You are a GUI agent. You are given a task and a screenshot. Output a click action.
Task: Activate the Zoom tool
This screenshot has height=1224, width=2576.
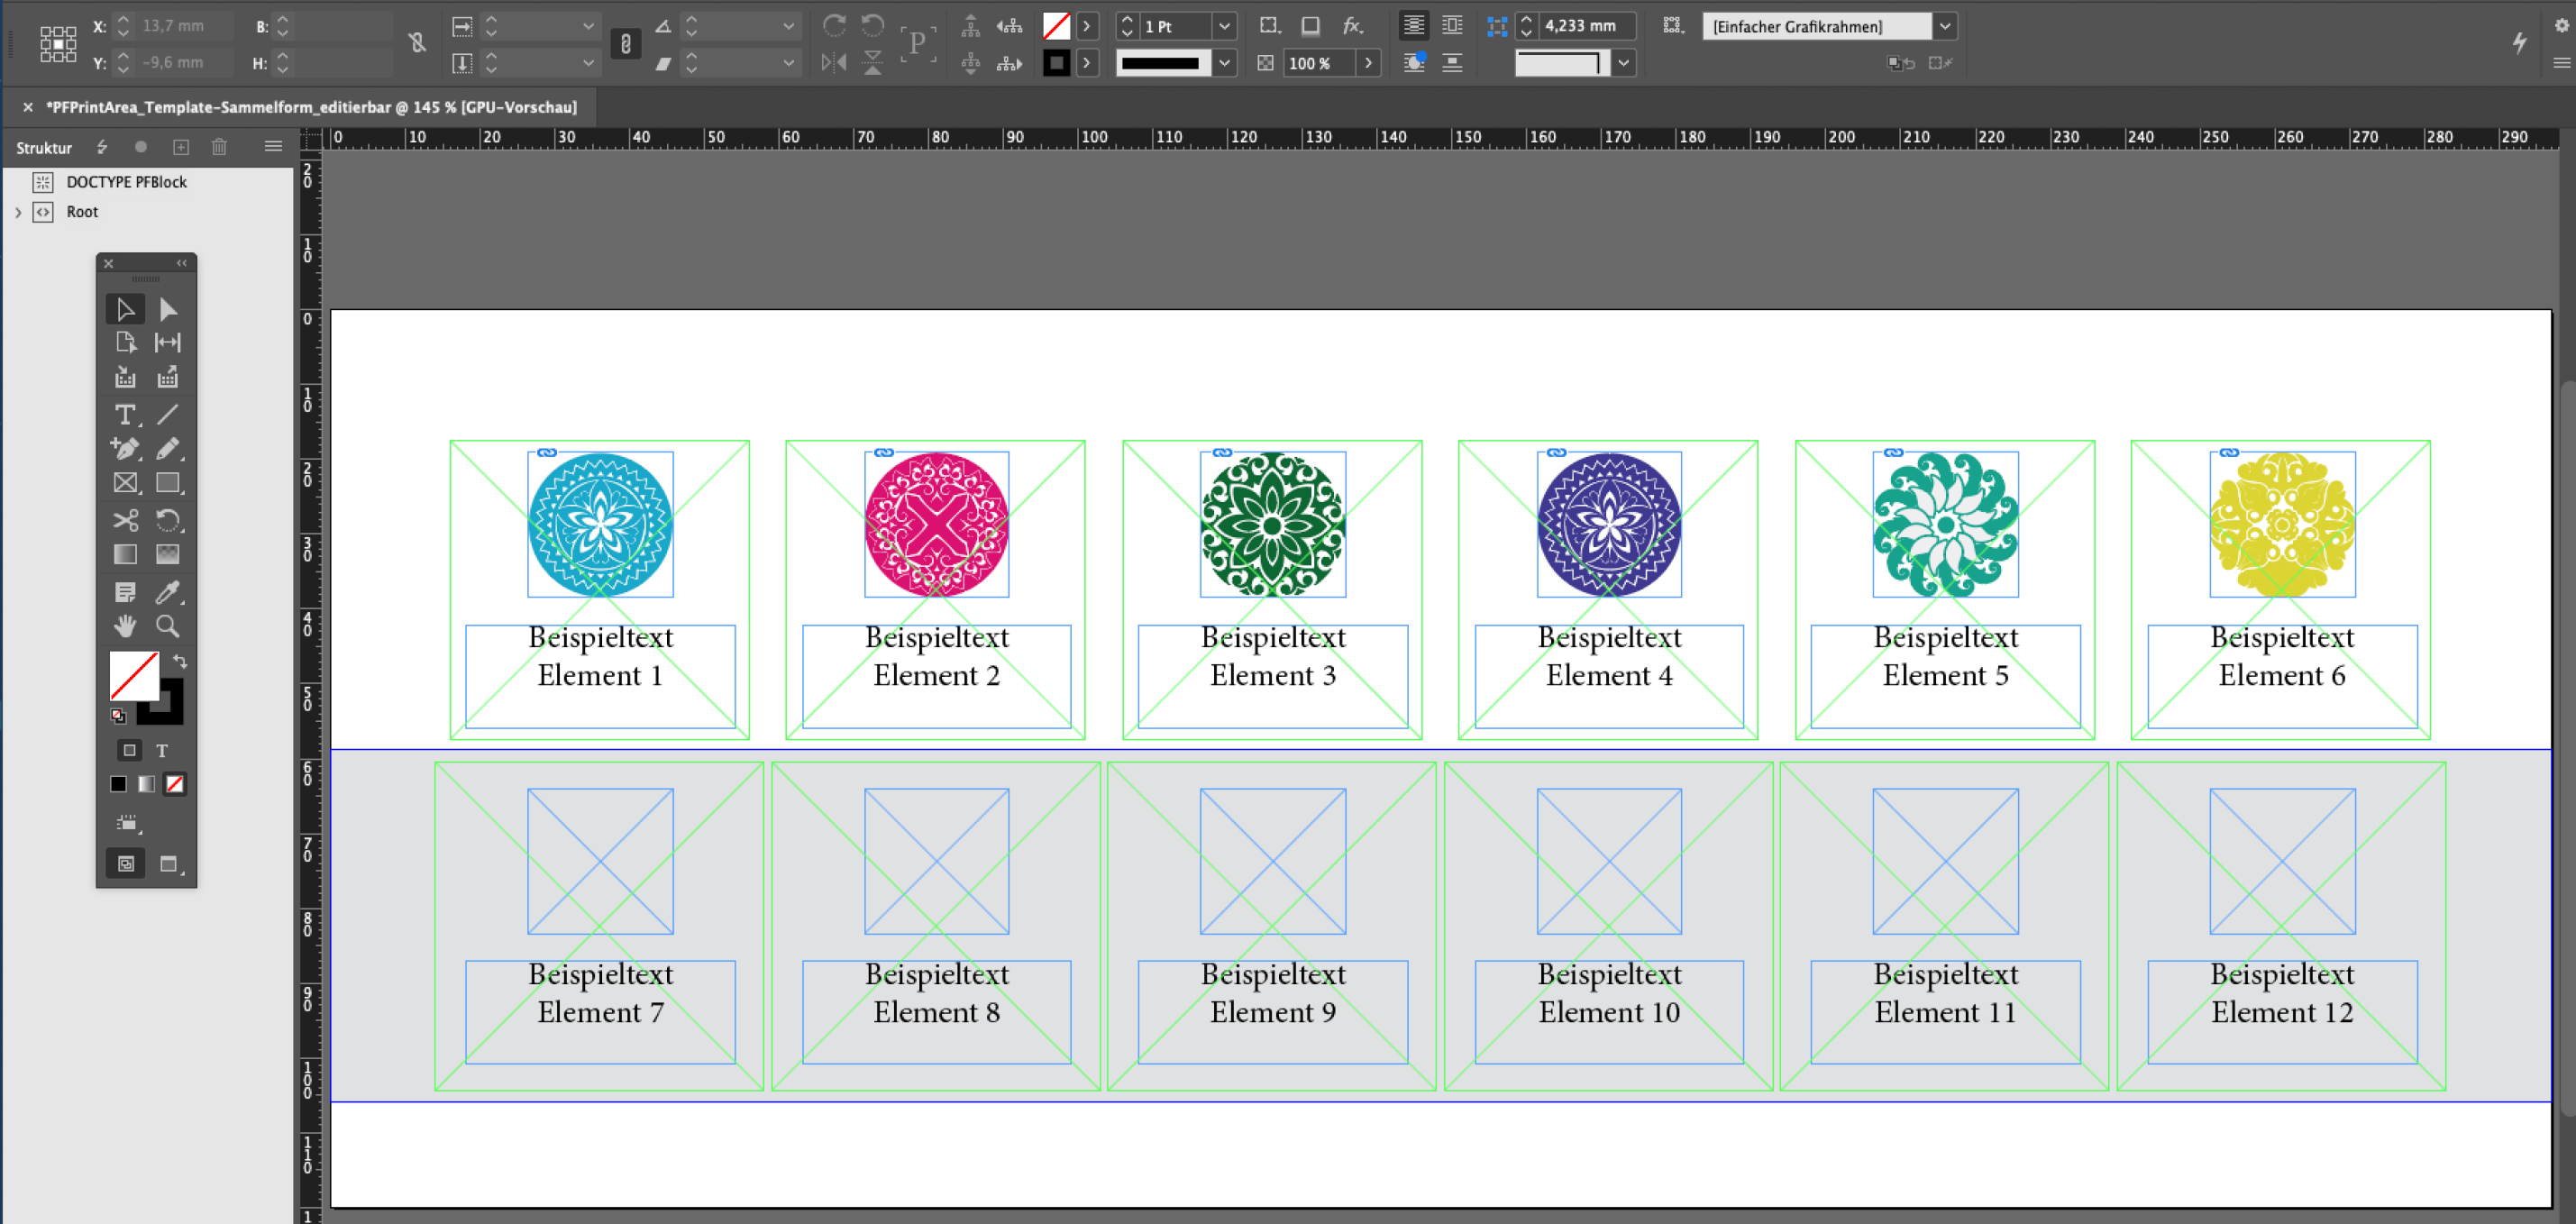tap(167, 627)
